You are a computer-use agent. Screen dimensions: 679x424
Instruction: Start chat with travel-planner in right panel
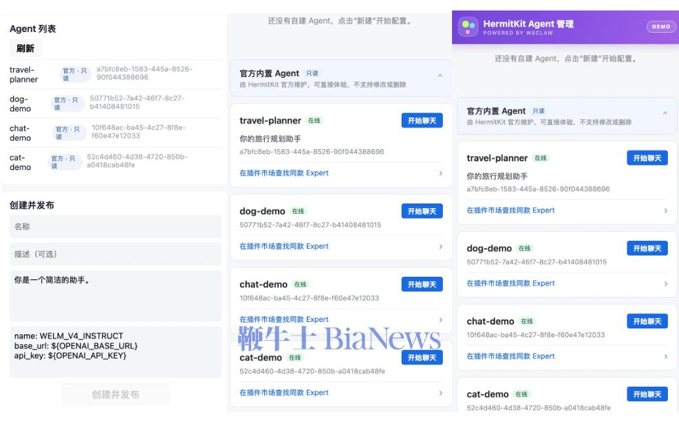648,158
